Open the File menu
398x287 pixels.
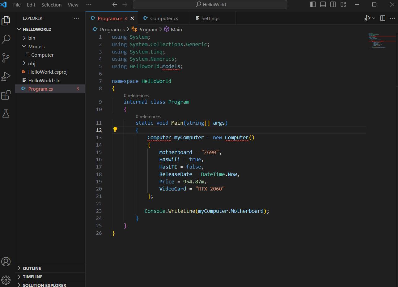(x=17, y=5)
